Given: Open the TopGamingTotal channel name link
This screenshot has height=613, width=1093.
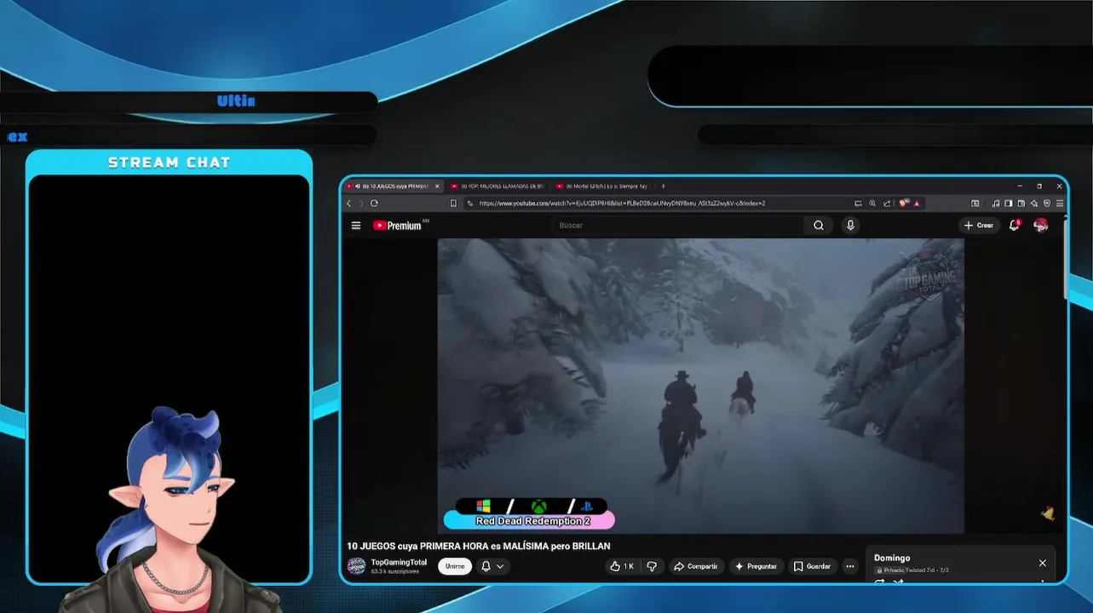Looking at the screenshot, I should tap(399, 562).
